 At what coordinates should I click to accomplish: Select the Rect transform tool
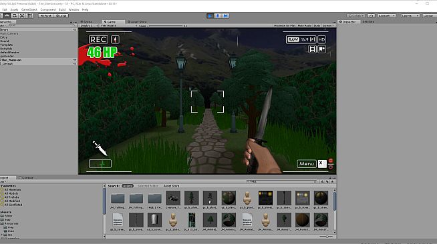coord(29,16)
